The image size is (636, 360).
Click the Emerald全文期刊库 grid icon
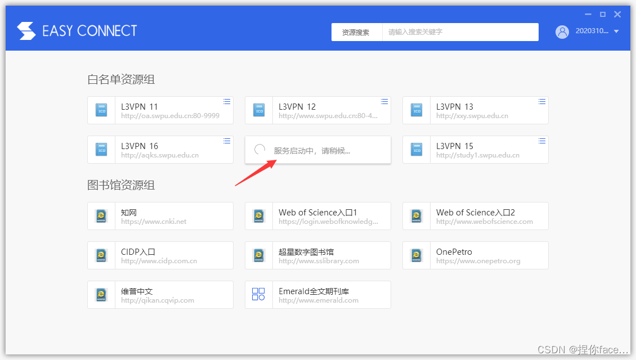pos(258,294)
